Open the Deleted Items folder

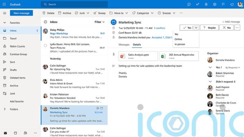[20, 78]
